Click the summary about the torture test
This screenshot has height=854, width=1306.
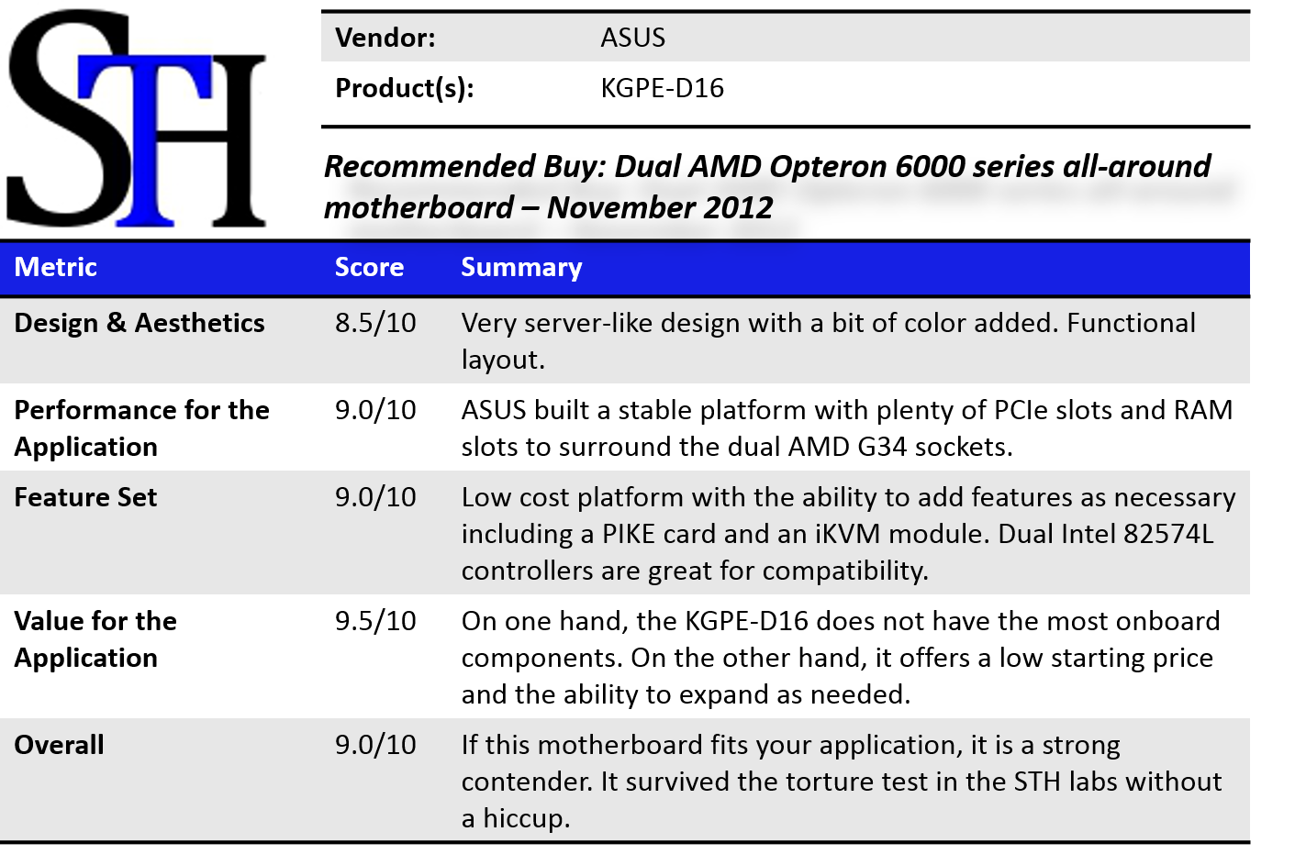coord(841,782)
